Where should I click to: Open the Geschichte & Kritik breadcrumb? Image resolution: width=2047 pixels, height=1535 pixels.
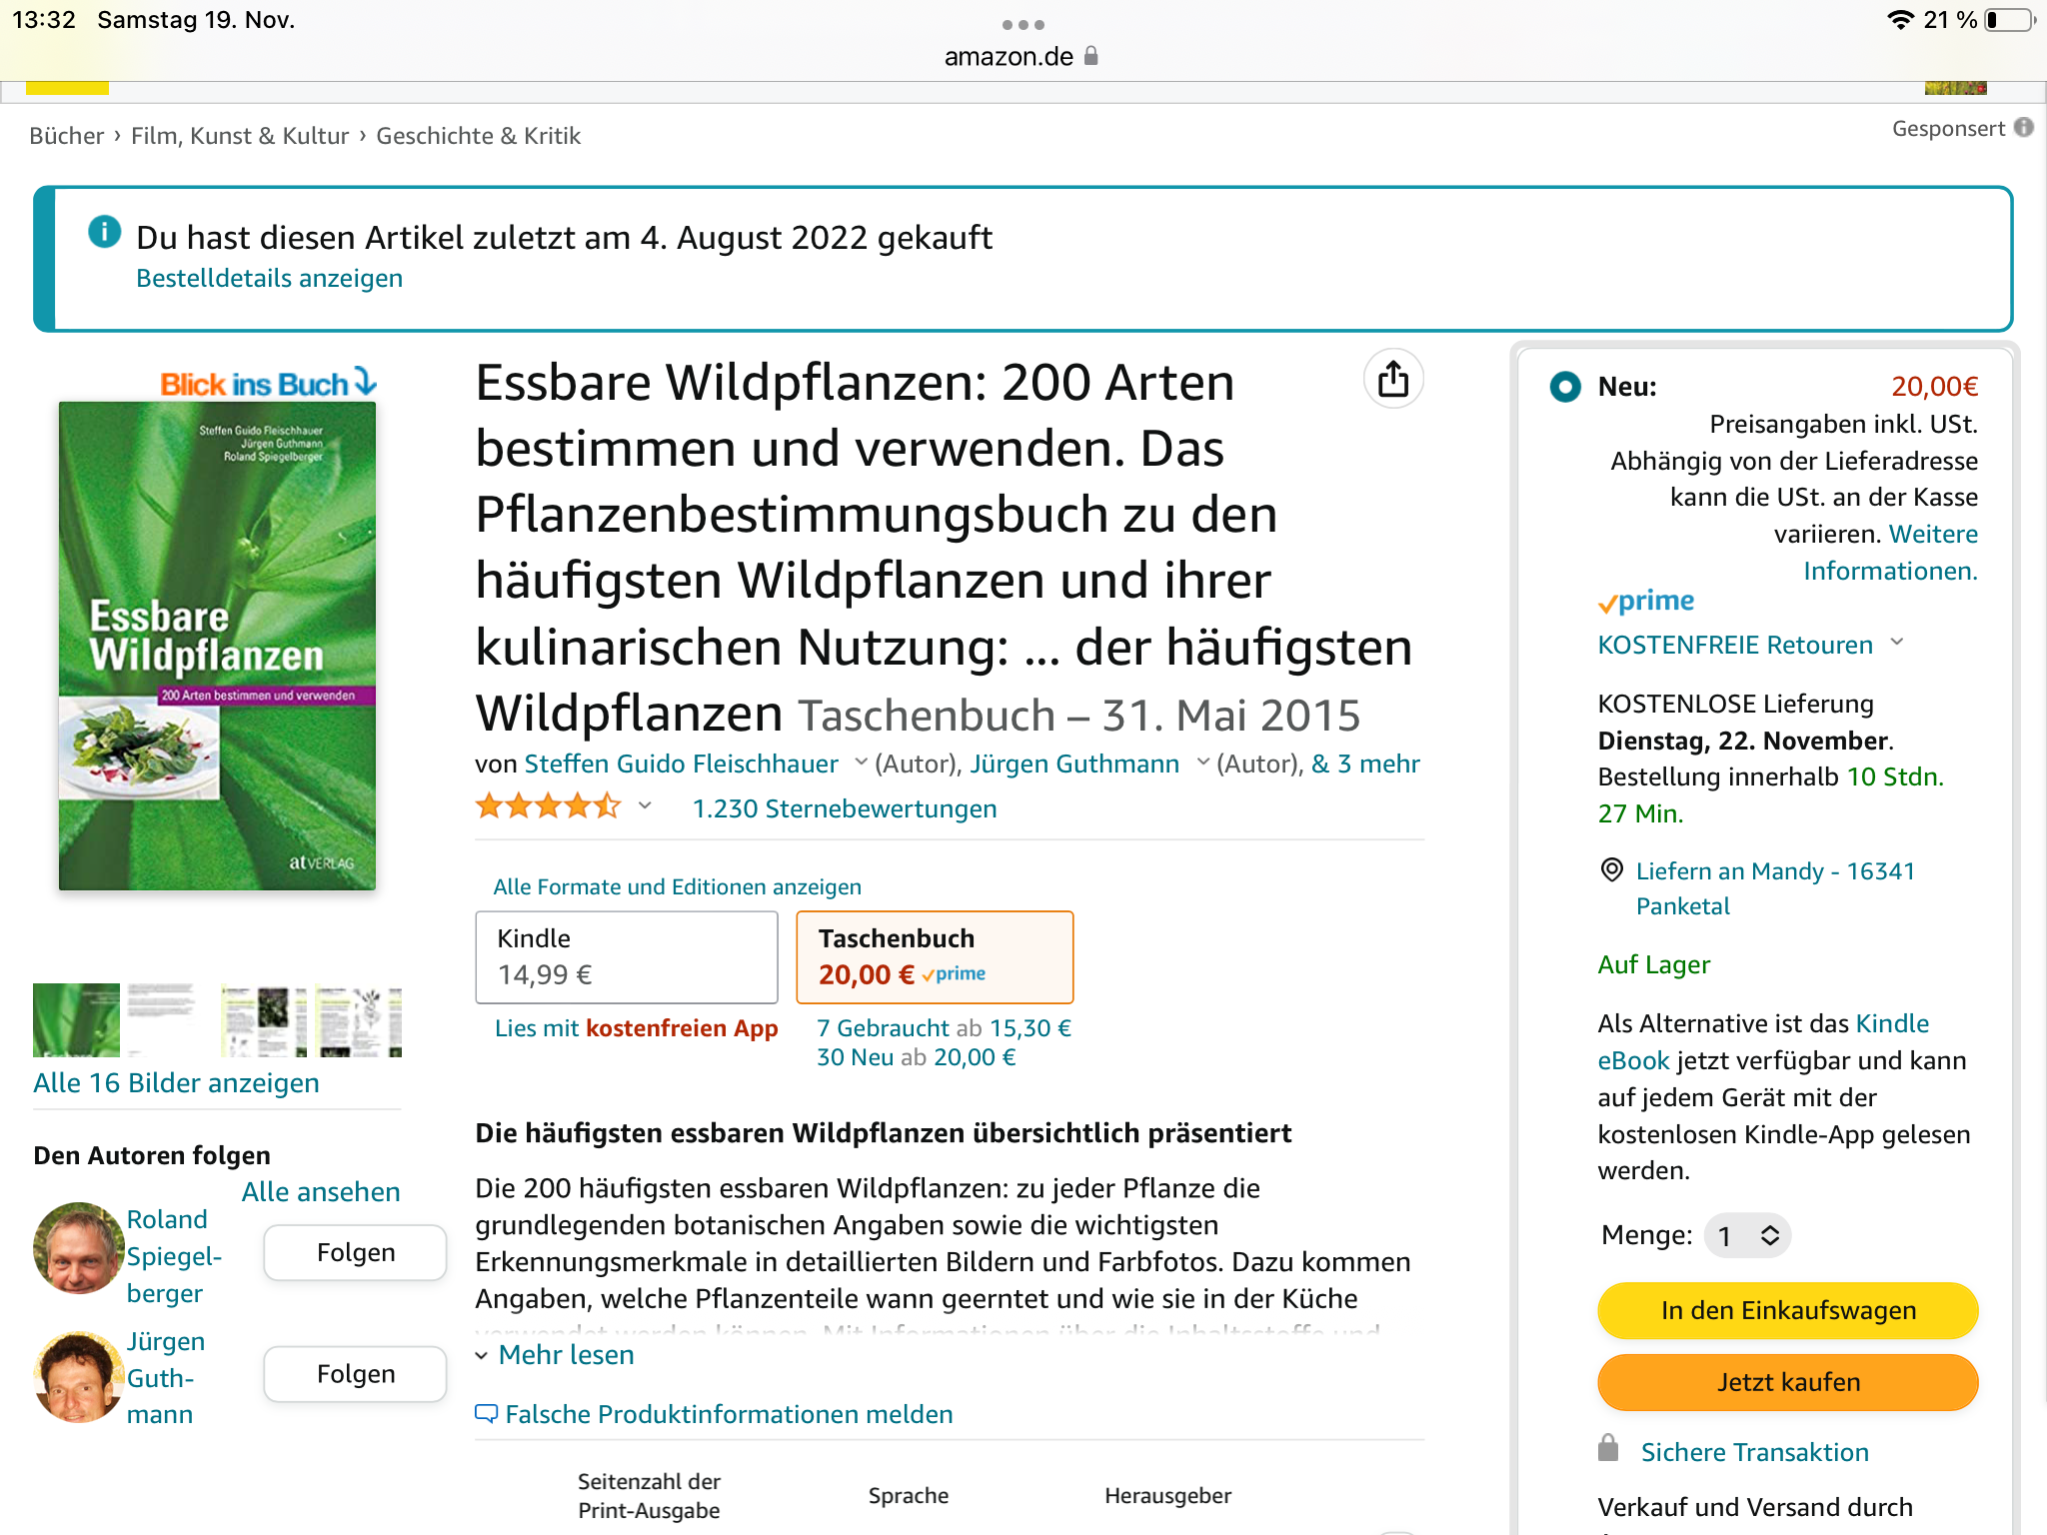point(478,136)
